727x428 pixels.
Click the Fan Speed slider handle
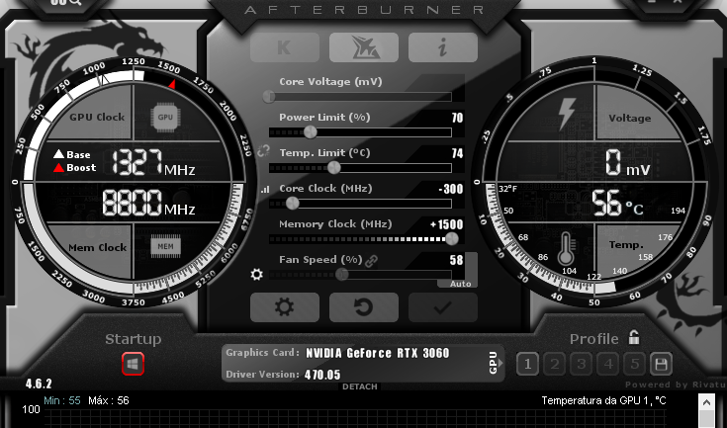tap(341, 274)
